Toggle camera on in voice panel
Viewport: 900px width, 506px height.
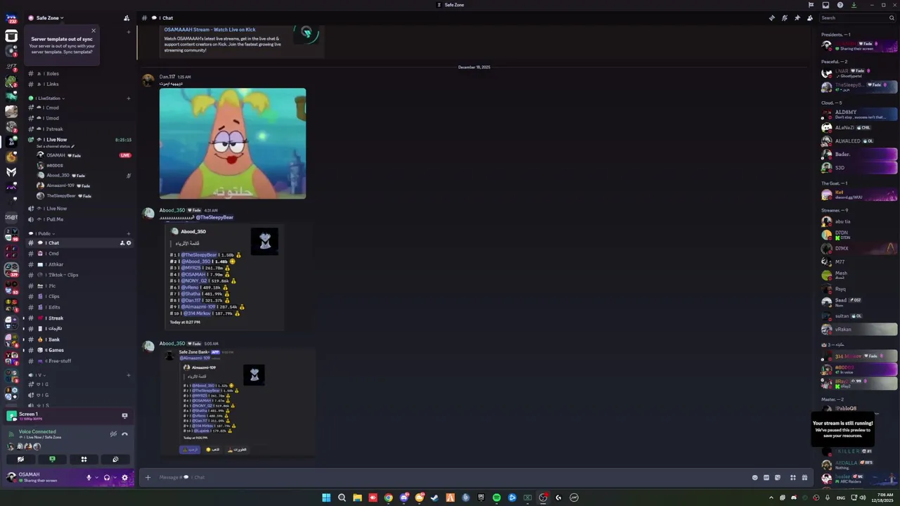(20, 459)
